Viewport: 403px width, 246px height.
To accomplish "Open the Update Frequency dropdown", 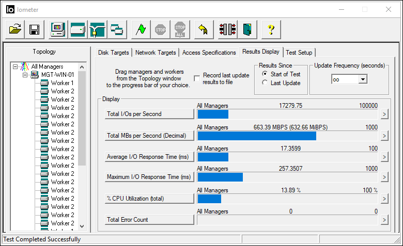I will [x=363, y=79].
